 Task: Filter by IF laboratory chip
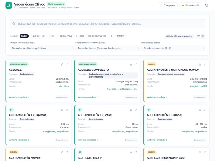112,36
